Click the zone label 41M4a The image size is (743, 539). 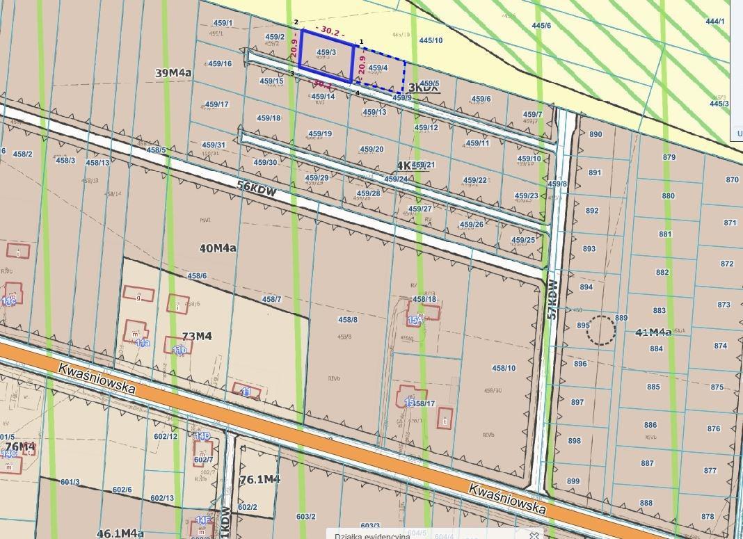click(653, 332)
